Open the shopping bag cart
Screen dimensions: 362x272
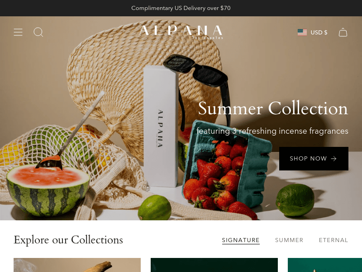pos(343,32)
